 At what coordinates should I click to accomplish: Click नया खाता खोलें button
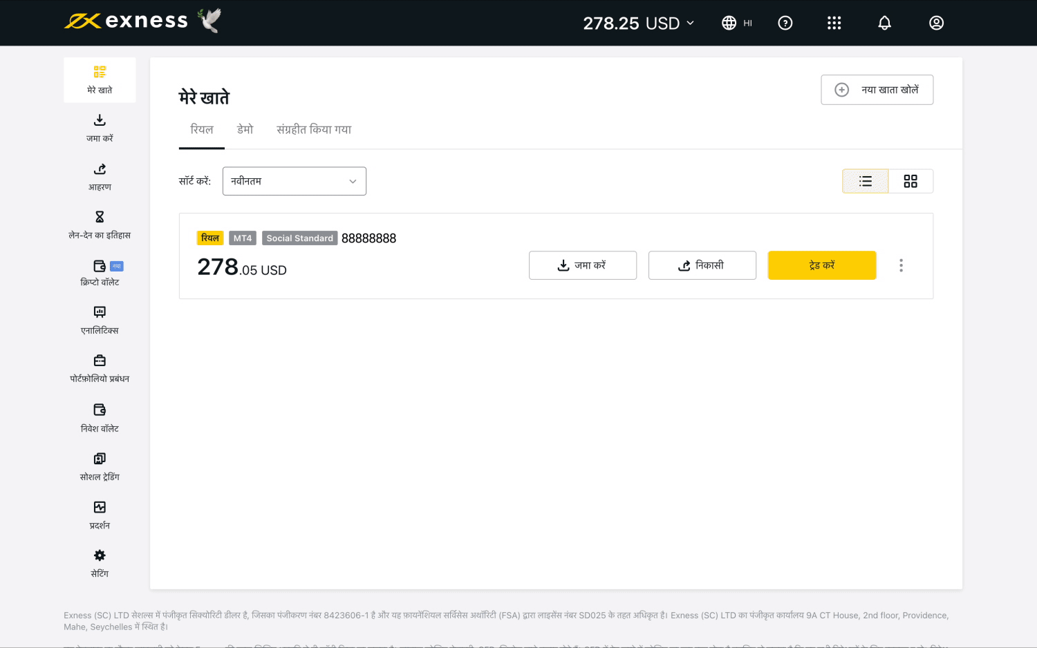click(877, 90)
